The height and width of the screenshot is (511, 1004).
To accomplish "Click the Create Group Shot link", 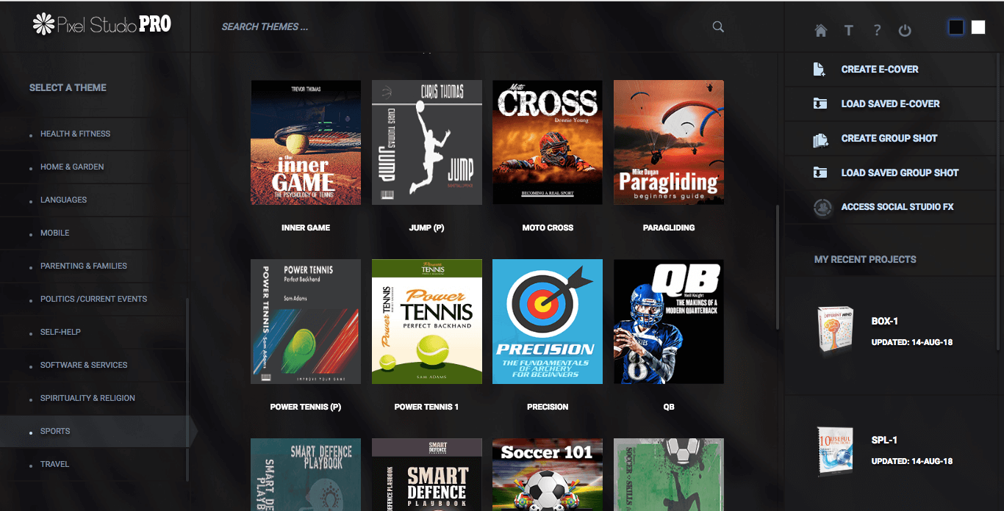I will pos(889,138).
